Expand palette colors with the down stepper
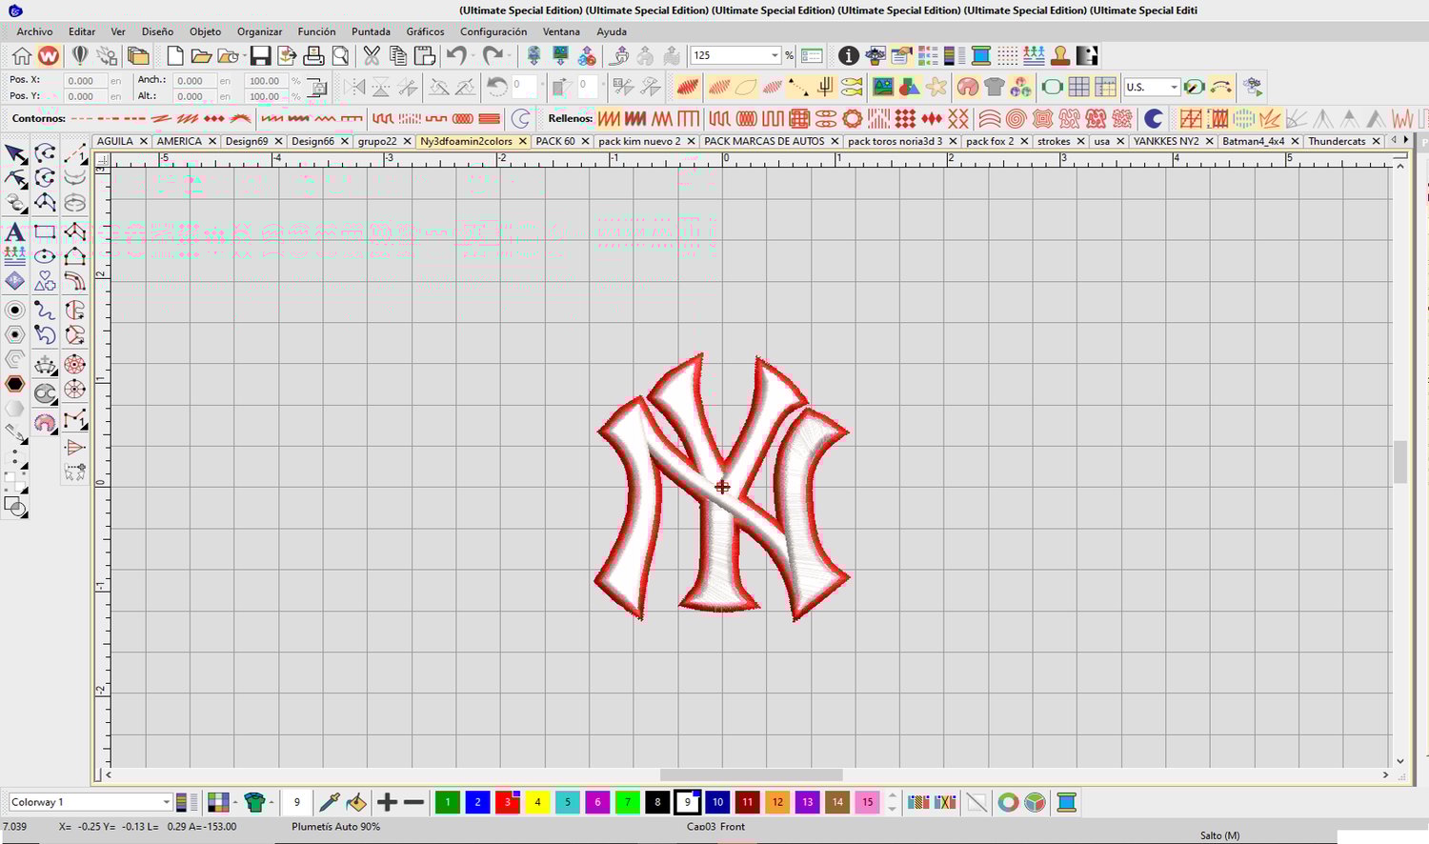 coord(892,809)
